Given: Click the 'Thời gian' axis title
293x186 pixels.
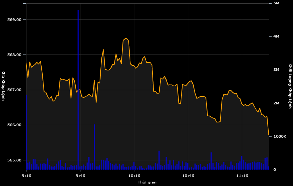Looking at the screenshot, I should [147, 182].
